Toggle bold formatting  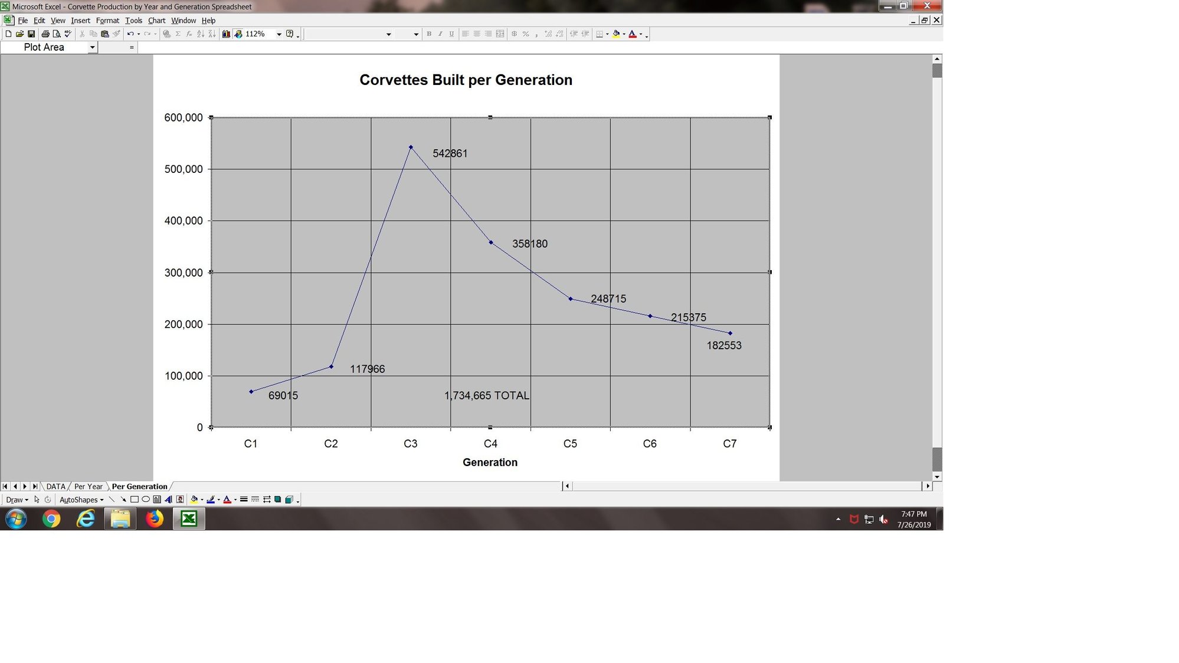[x=429, y=34]
